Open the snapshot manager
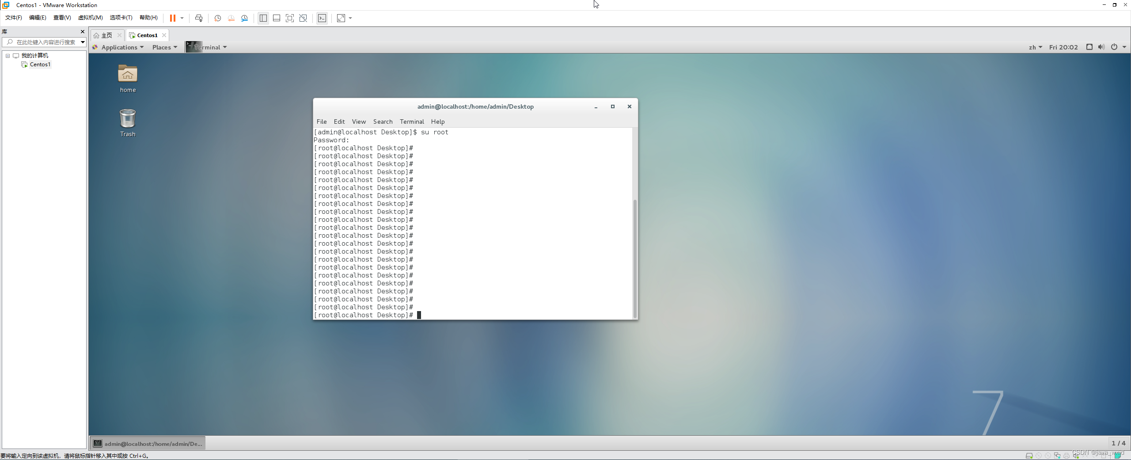This screenshot has height=460, width=1131. pos(245,18)
